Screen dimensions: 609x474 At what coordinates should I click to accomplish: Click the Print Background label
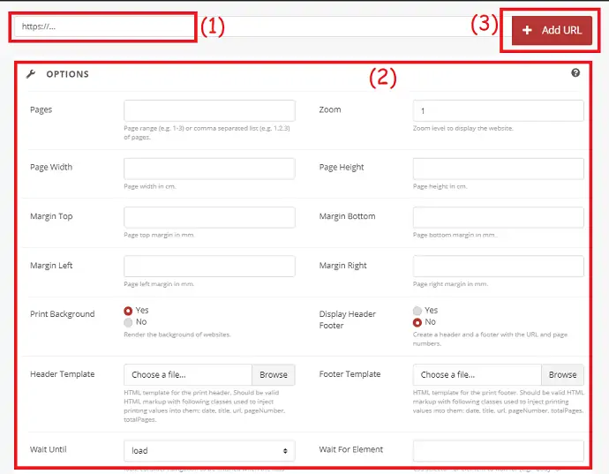62,314
